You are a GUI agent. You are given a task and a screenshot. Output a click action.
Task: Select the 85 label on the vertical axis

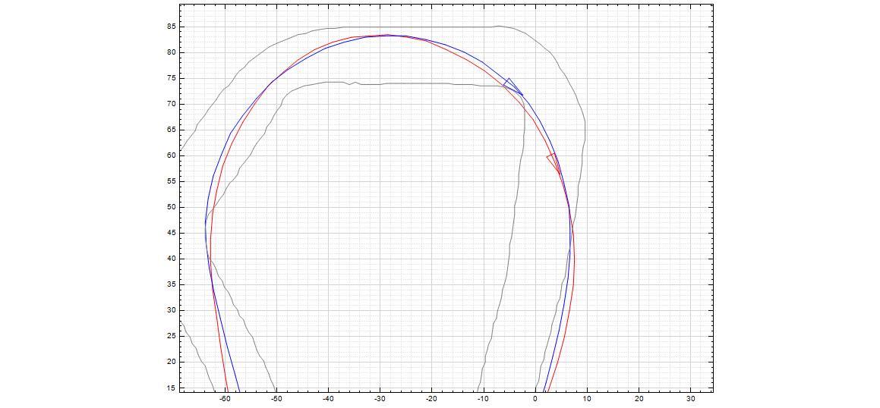coord(170,27)
